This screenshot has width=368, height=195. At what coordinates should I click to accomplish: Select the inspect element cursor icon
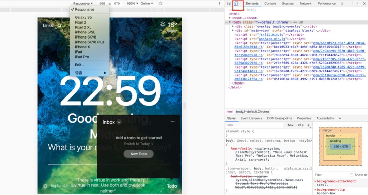pyautogui.click(x=229, y=3)
